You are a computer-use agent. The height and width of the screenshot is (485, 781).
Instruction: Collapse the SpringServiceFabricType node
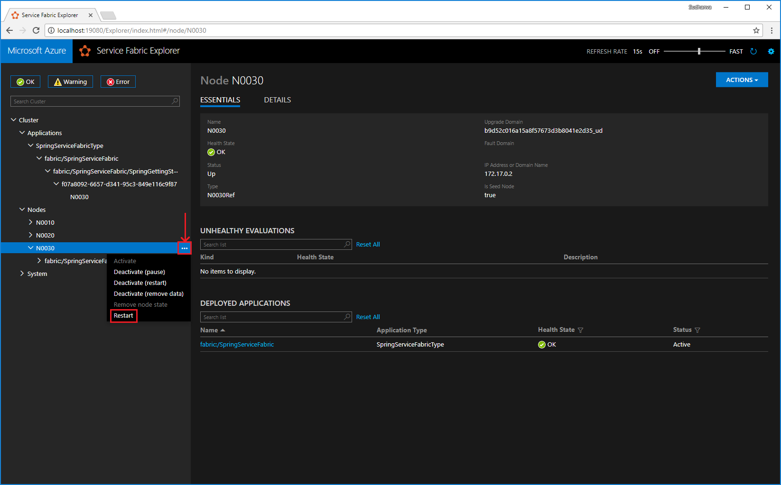pos(31,146)
